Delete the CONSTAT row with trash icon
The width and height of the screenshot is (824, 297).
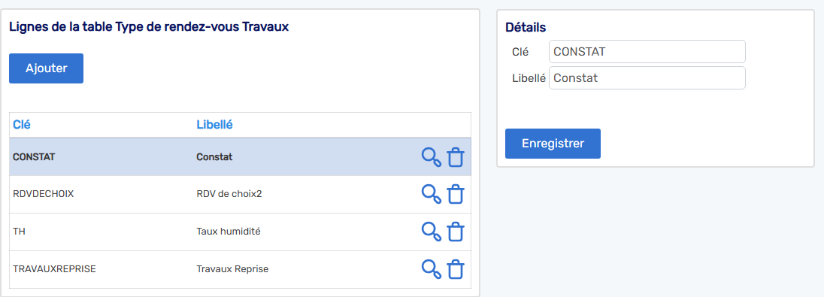(x=456, y=157)
